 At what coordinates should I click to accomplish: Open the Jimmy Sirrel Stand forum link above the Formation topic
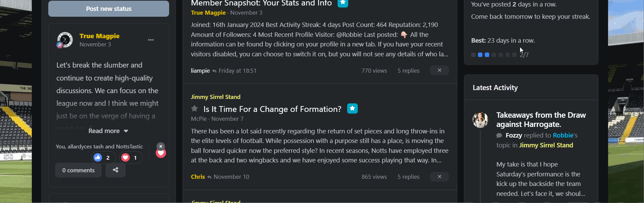coord(215,97)
